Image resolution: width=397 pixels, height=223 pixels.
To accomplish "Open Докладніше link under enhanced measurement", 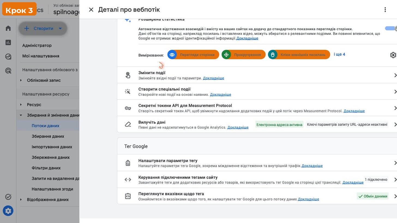I will (x=247, y=38).
